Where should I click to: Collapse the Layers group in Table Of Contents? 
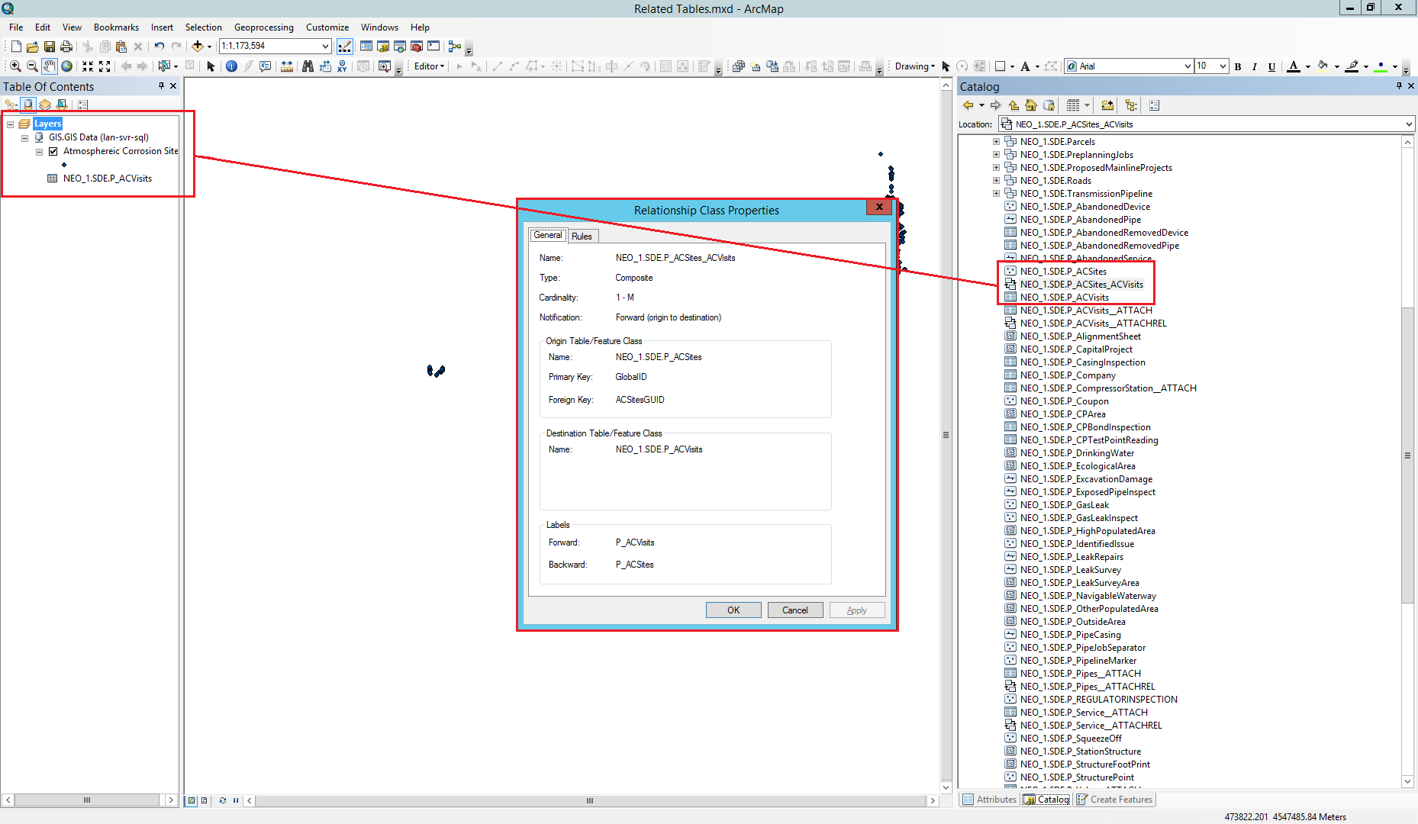coord(11,124)
